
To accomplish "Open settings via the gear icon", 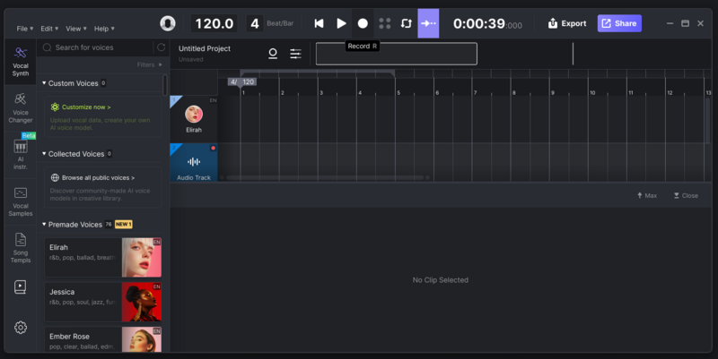I will click(20, 328).
